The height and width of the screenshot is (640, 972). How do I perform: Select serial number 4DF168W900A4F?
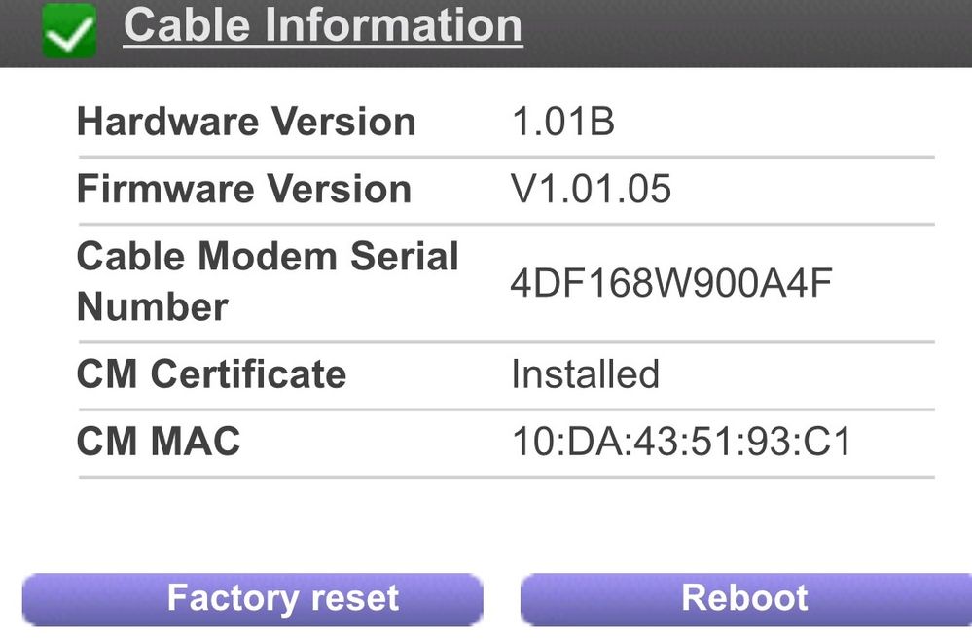coord(671,283)
